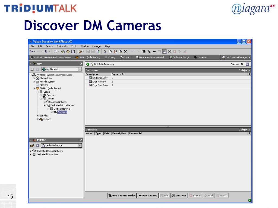Click the Discover button
This screenshot has width=278, height=208.
pyautogui.click(x=179, y=196)
